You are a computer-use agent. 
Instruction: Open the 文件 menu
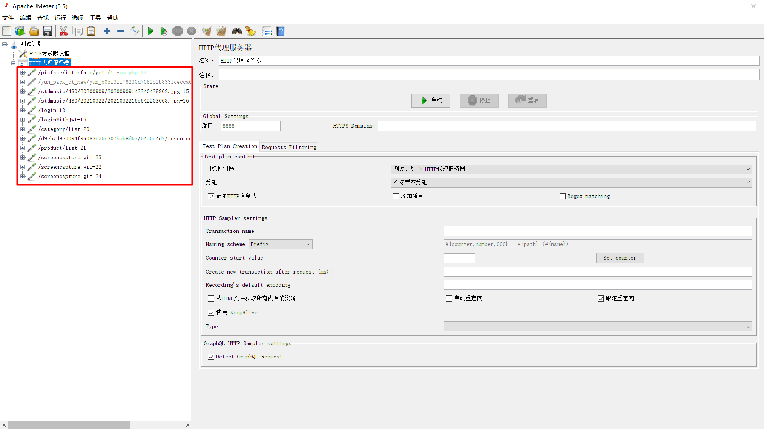[8, 18]
